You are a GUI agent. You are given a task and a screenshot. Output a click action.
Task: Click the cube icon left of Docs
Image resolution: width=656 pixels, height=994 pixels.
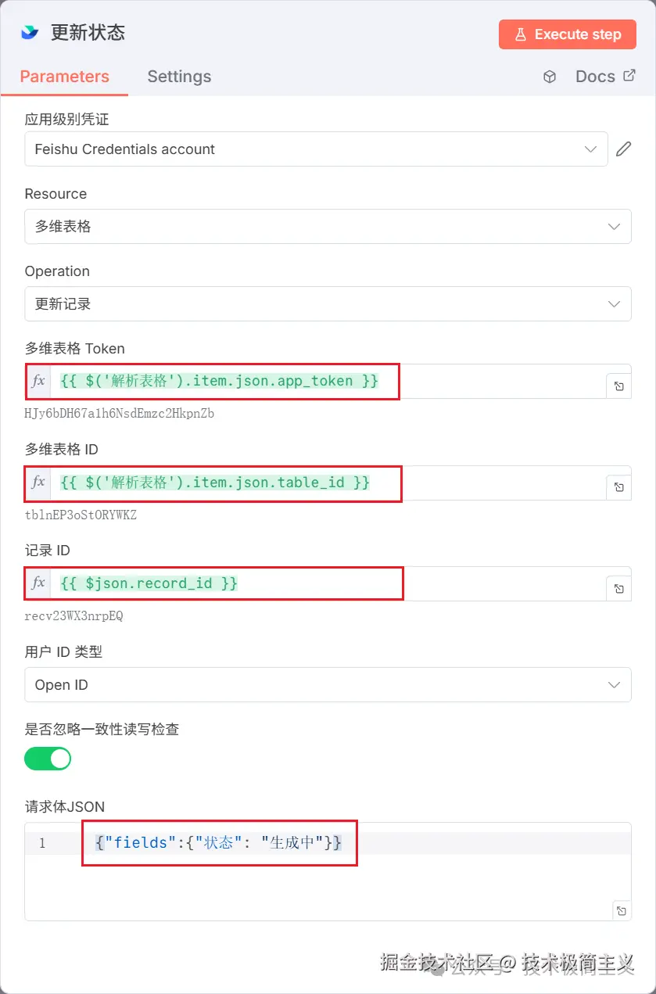pos(550,76)
